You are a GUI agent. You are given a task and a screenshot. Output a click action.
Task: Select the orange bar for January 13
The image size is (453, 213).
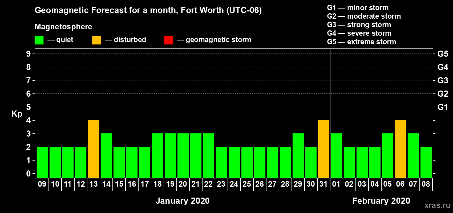tap(94, 149)
